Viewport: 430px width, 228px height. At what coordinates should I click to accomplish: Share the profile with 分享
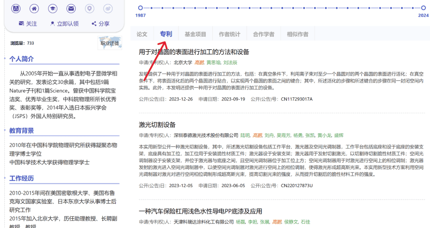(100, 24)
